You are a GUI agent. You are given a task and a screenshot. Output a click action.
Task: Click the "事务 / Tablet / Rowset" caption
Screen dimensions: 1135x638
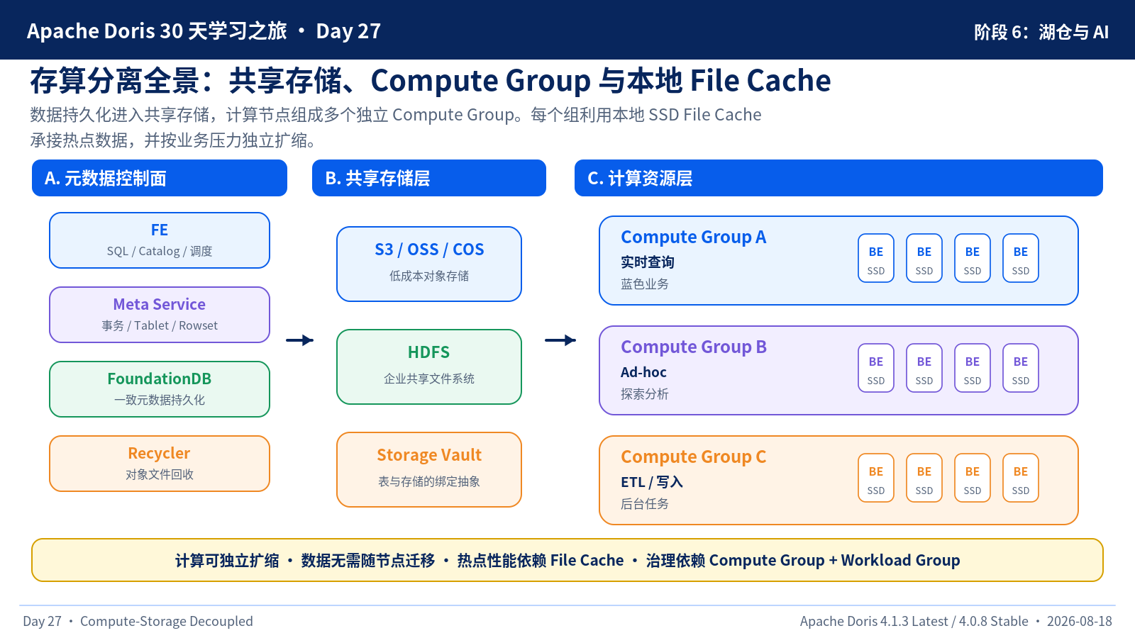coord(160,325)
